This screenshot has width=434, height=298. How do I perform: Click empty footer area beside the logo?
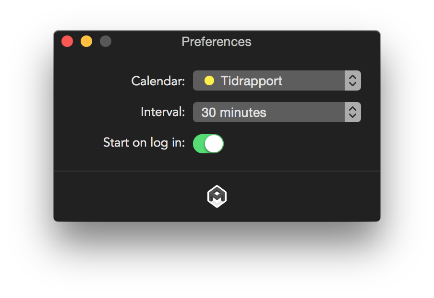tap(298, 196)
